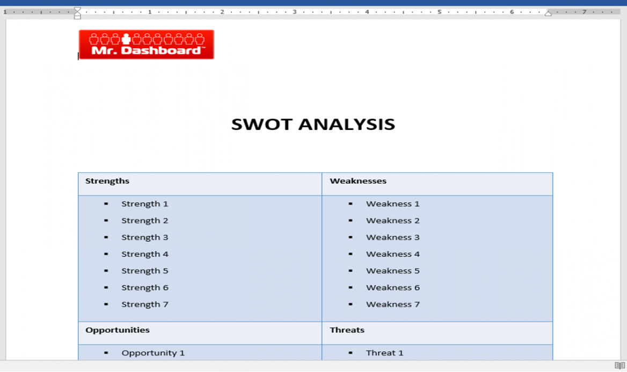This screenshot has width=627, height=372.
Task: Place cursor in Weakness 2 item
Action: click(x=392, y=221)
